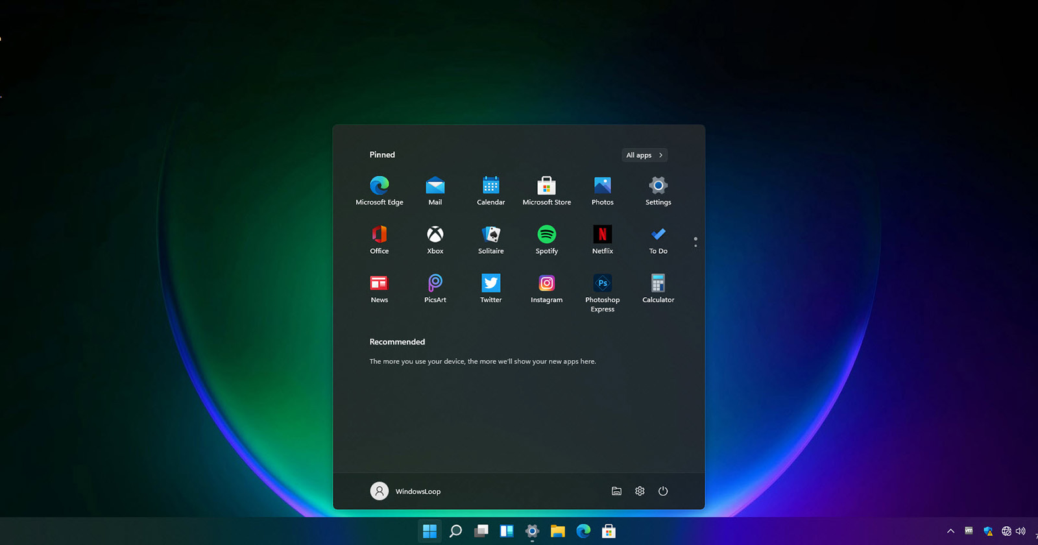Open Settings gear in Start menu footer

pyautogui.click(x=640, y=491)
